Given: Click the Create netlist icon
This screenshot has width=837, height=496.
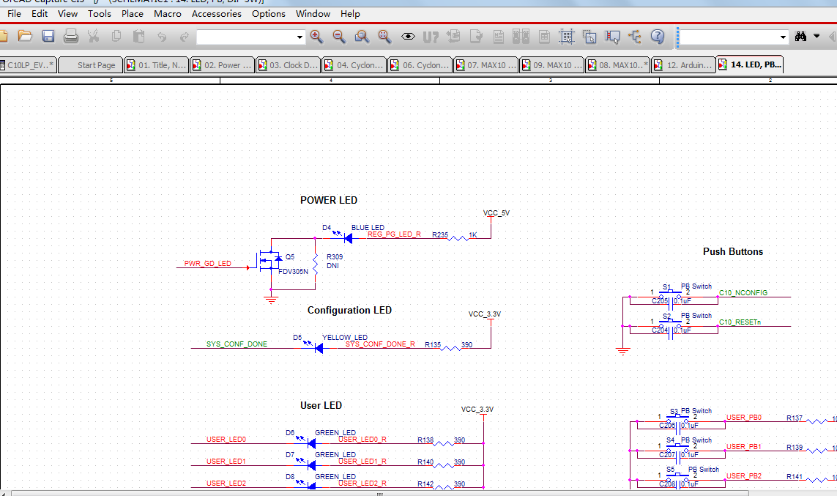Looking at the screenshot, I should pos(499,37).
